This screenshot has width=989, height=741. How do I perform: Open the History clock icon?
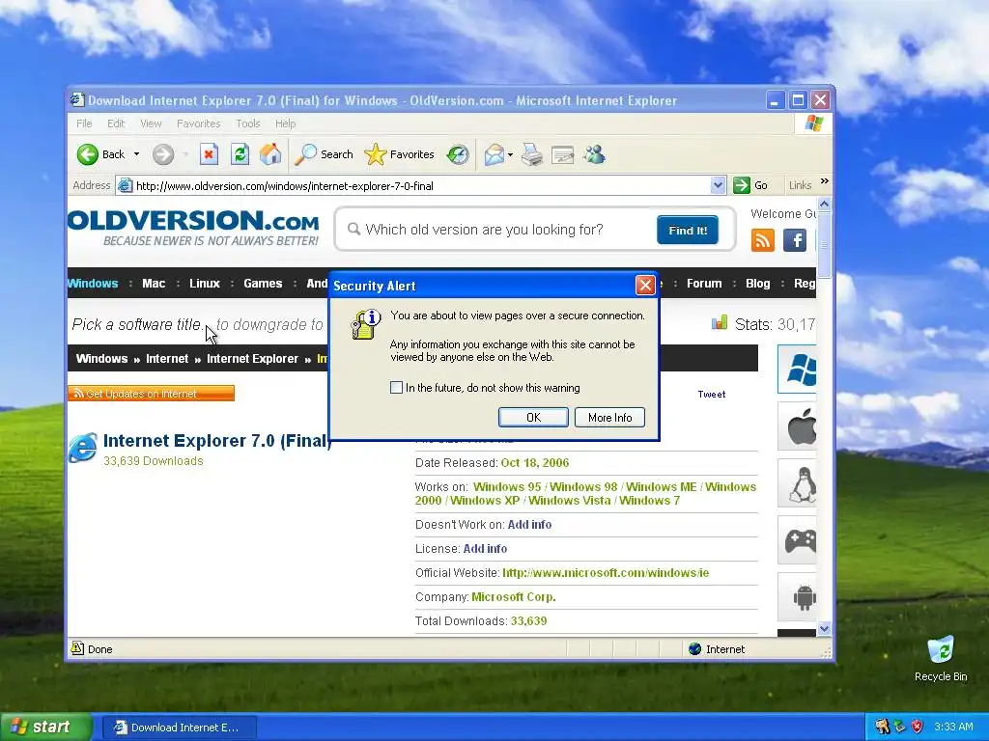(457, 154)
